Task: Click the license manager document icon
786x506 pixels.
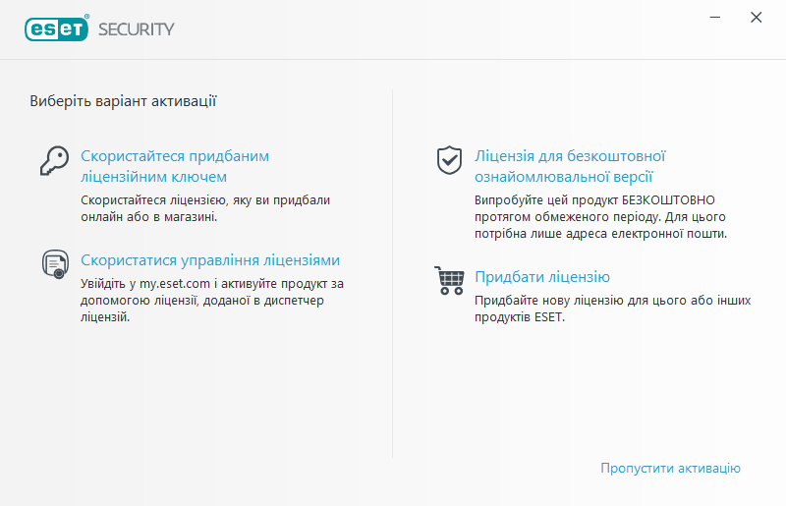Action: point(54,263)
